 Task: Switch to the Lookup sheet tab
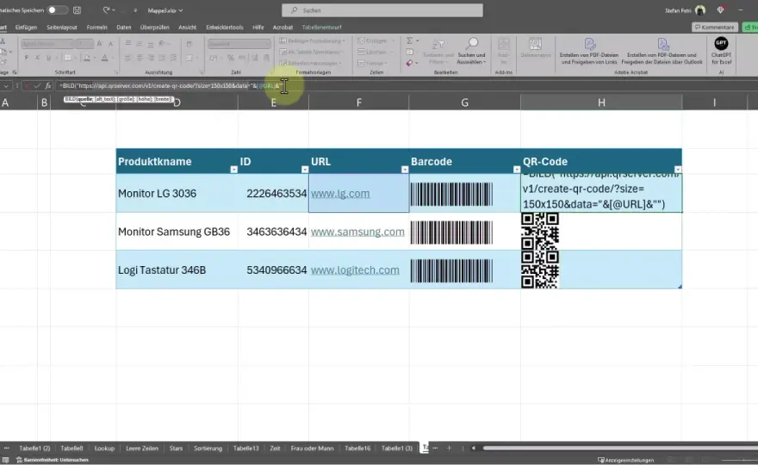pyautogui.click(x=104, y=448)
